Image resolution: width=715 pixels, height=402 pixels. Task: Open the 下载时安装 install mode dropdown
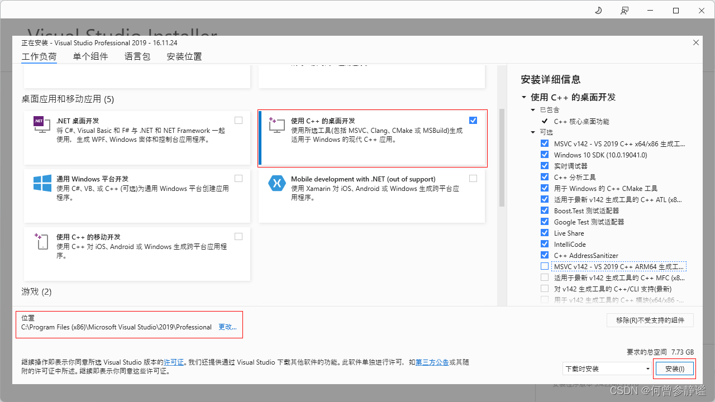607,368
